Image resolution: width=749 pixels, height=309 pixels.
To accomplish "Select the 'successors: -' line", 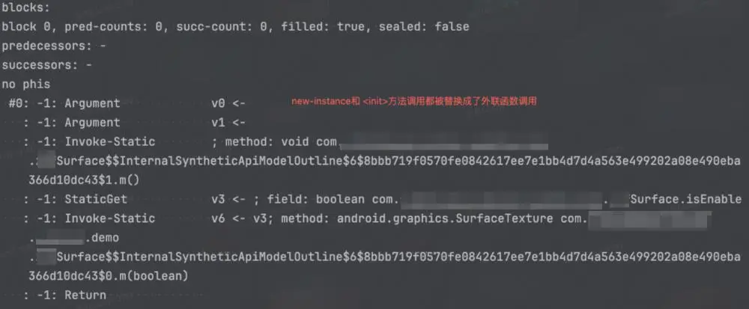I will click(46, 65).
